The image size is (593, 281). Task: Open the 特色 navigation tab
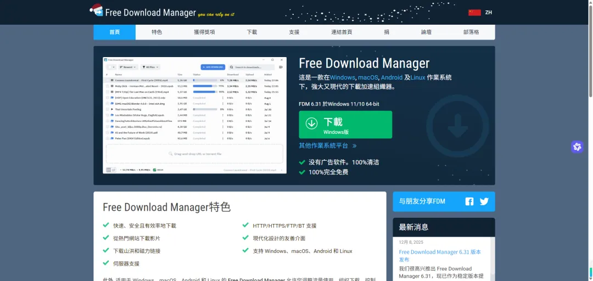(x=157, y=32)
